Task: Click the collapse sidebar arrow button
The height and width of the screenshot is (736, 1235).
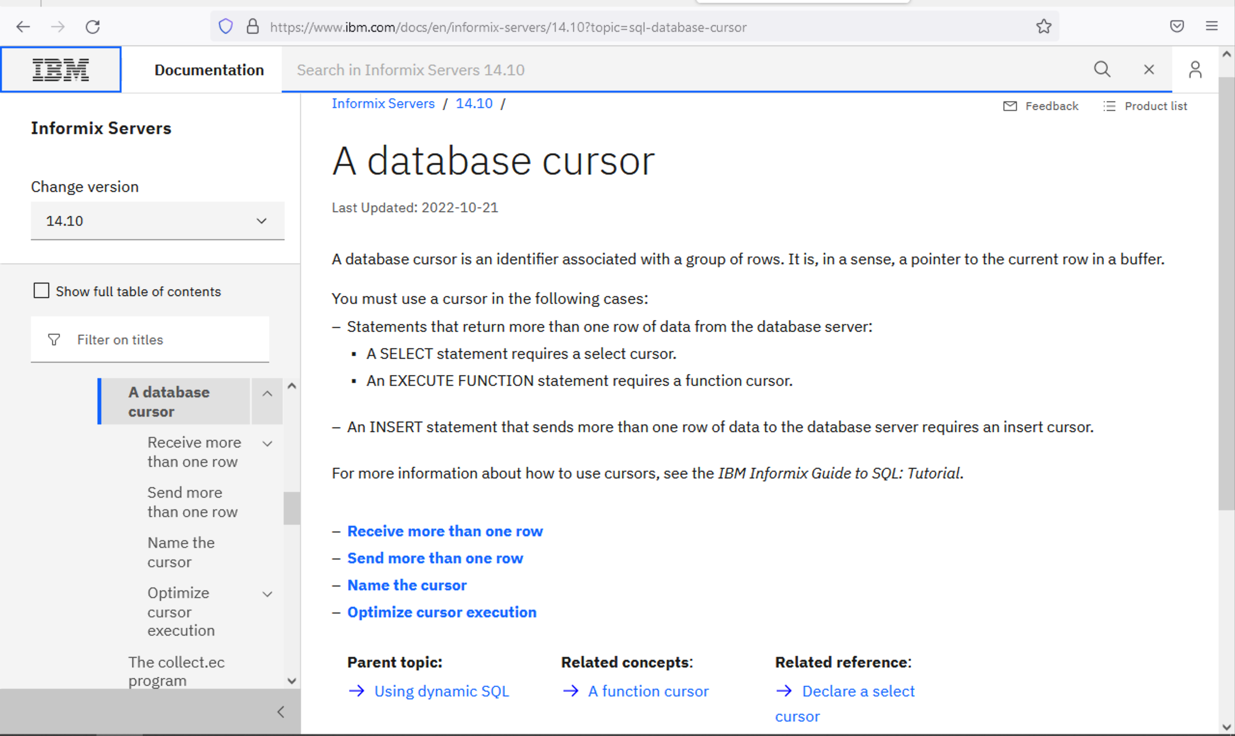Action: point(281,711)
